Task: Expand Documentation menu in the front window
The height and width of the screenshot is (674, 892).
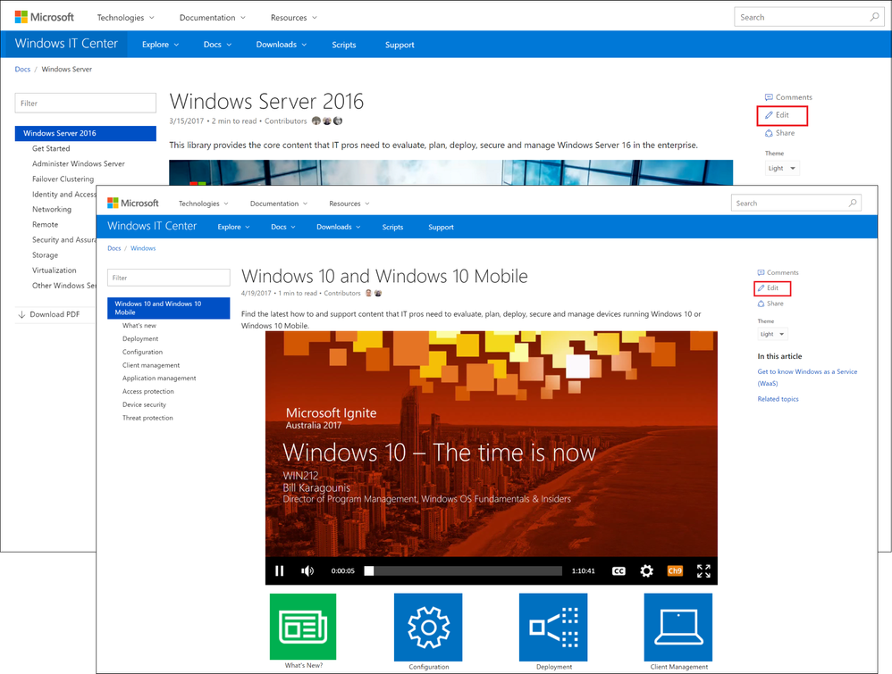Action: (x=279, y=204)
